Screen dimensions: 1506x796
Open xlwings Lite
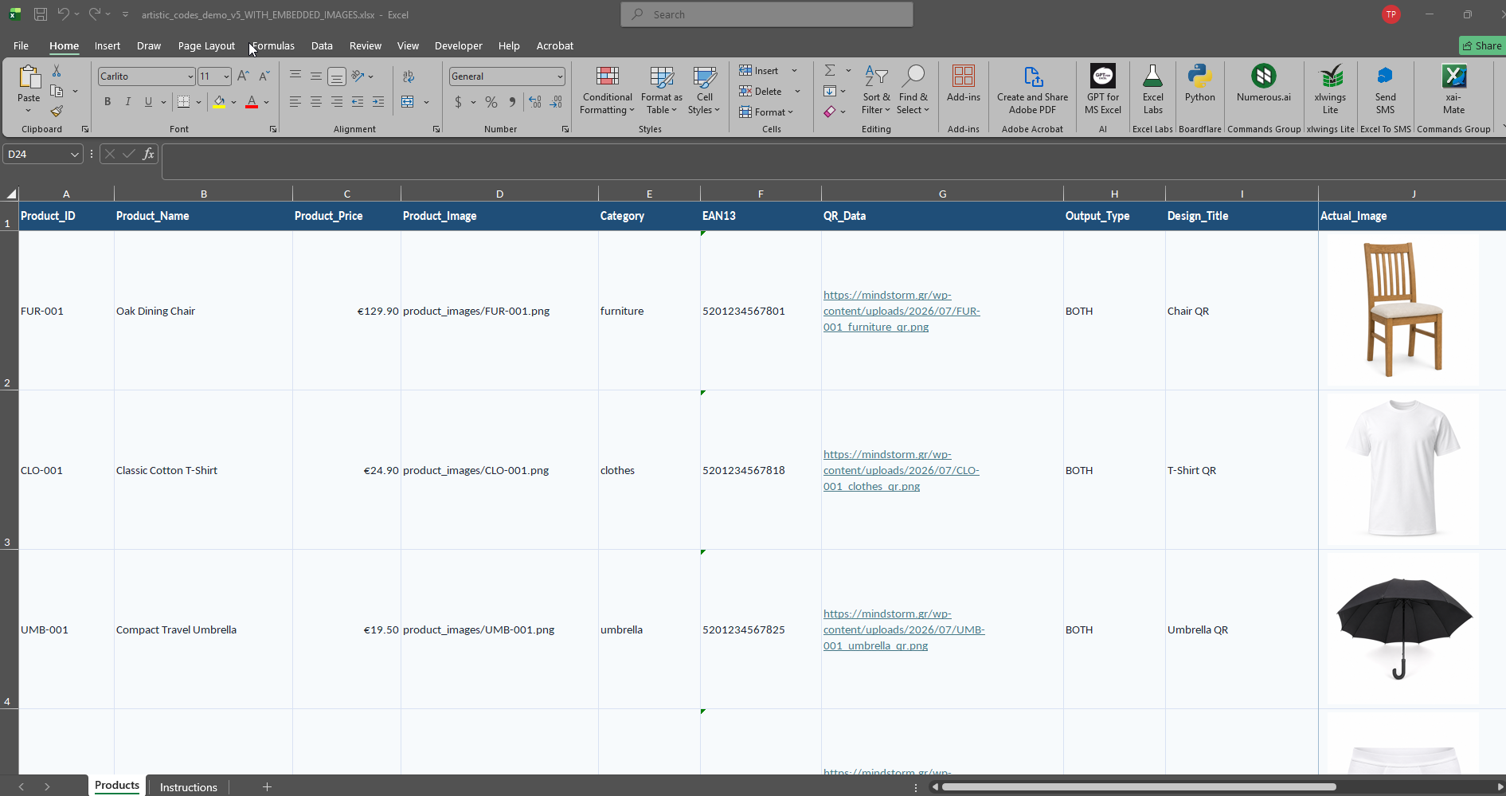[1331, 90]
